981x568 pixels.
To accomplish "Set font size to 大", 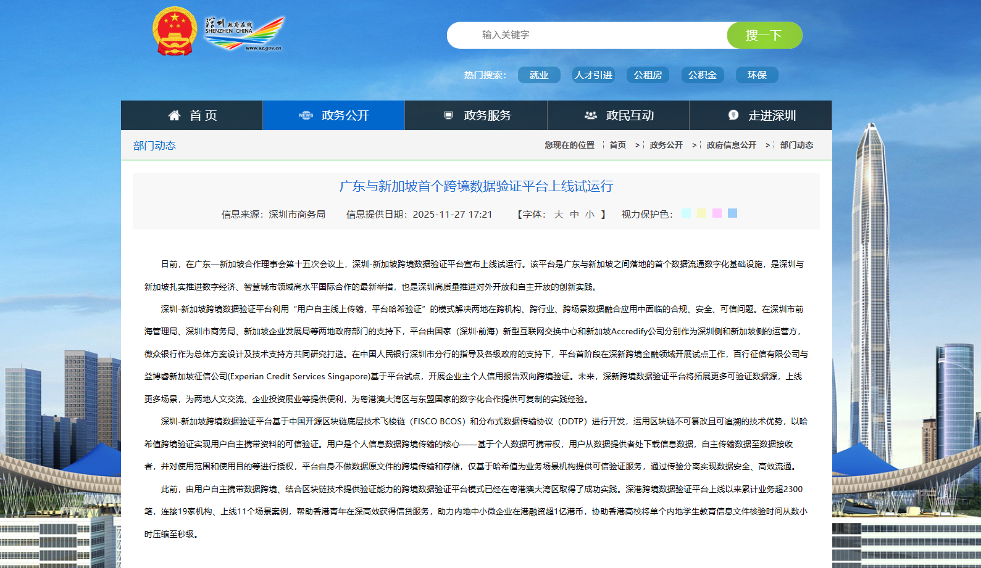I will click(558, 215).
